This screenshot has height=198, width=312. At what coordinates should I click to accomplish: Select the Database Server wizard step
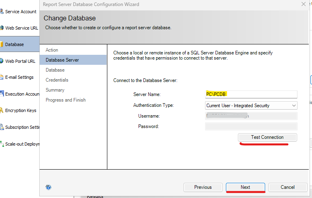73,60
